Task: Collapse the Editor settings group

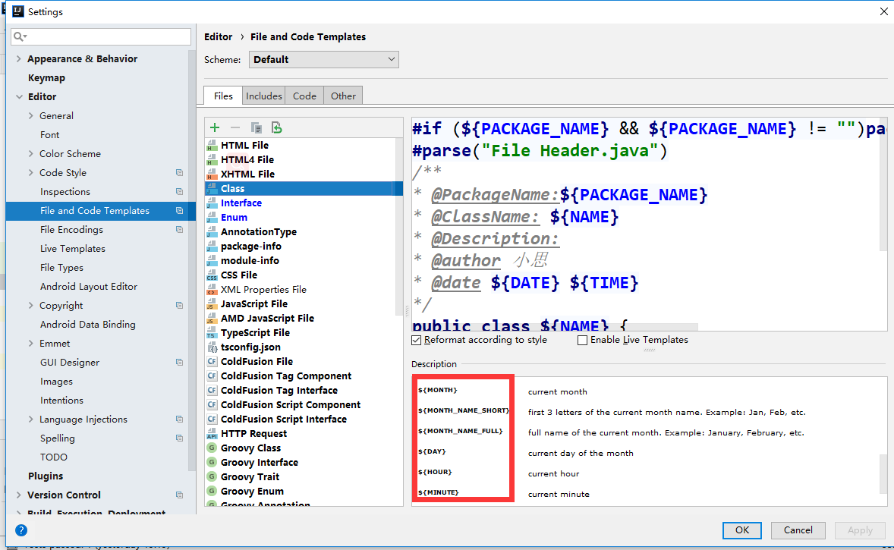Action: 19,97
